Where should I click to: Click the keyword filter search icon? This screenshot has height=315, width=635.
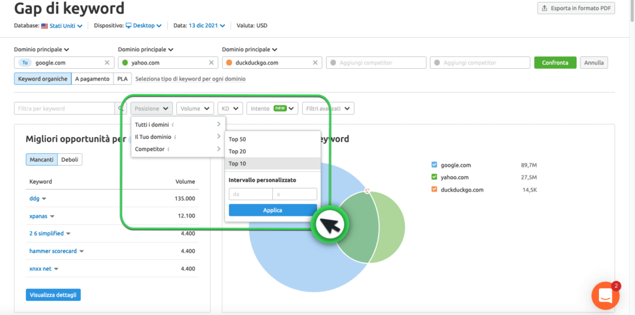click(x=120, y=109)
